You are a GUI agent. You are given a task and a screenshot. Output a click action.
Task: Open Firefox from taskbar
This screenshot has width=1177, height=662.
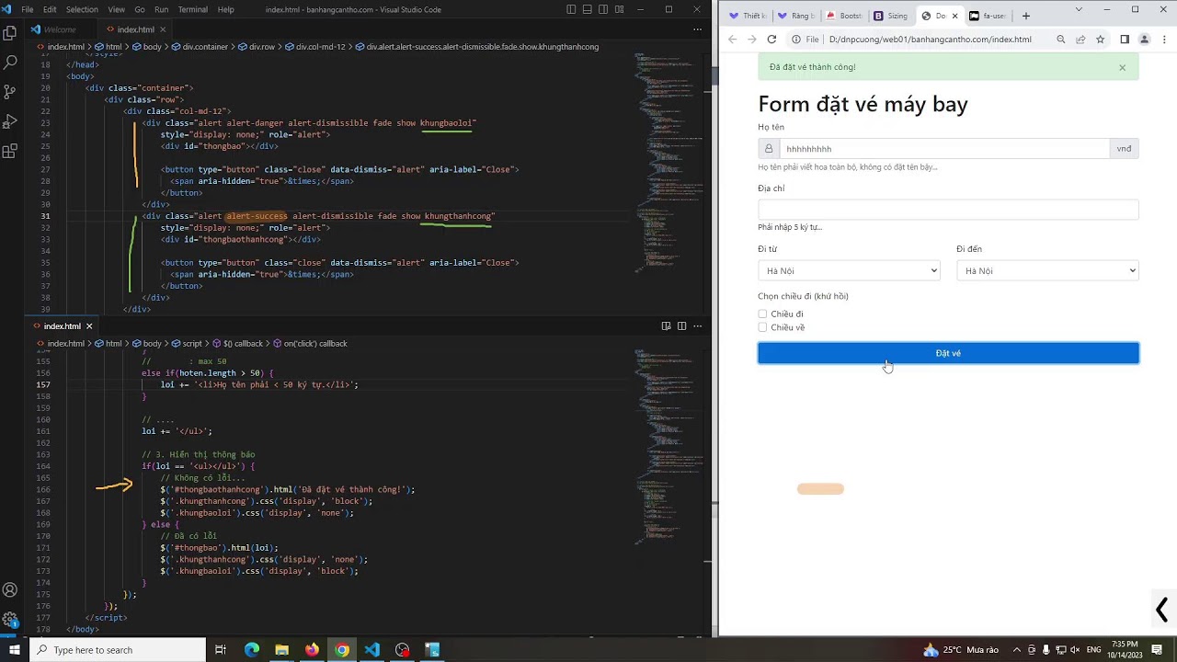pyautogui.click(x=312, y=650)
